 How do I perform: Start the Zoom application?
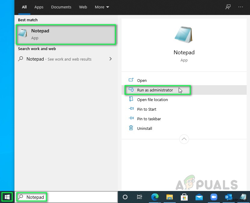(214, 197)
